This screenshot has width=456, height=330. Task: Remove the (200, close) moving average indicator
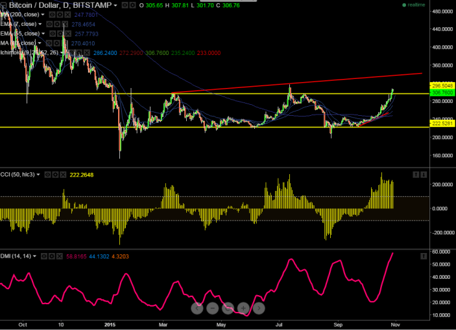click(x=67, y=14)
